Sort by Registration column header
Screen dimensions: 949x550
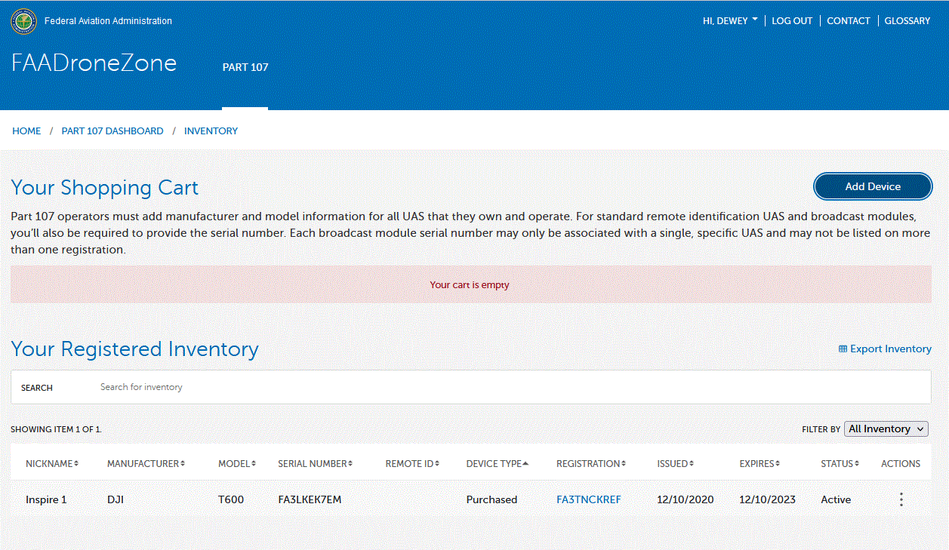pos(590,464)
